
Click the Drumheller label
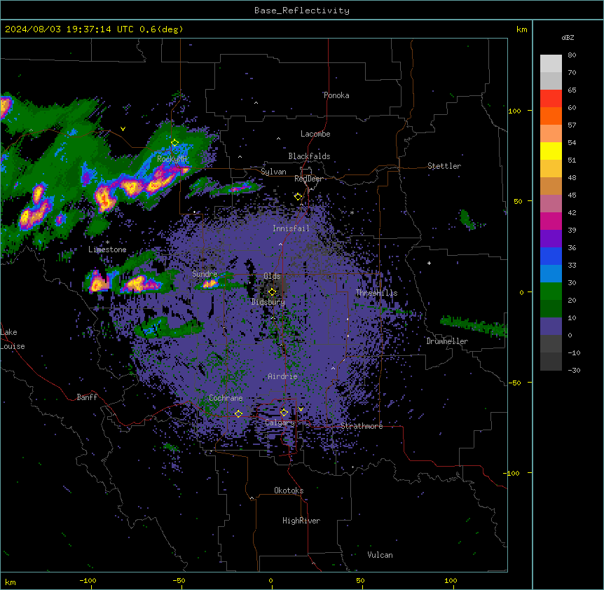447,341
